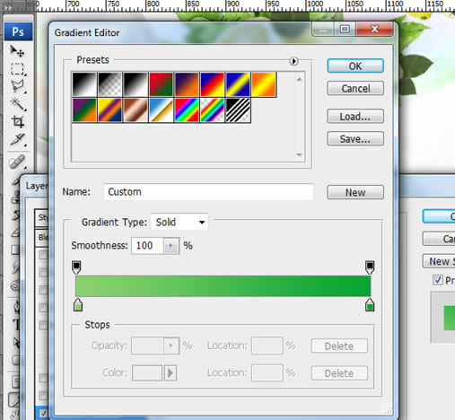Select the Magic Wand tool
This screenshot has height=420, width=455.
click(x=17, y=104)
